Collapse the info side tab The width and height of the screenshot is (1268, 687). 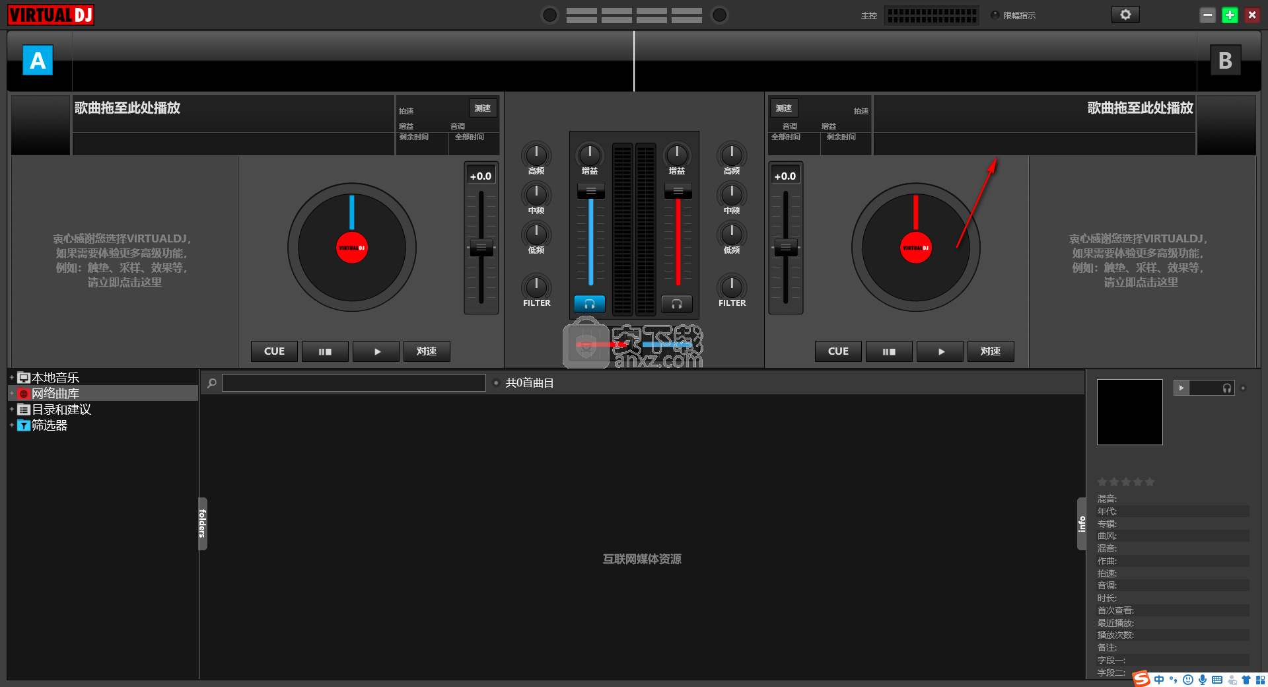[x=1081, y=523]
